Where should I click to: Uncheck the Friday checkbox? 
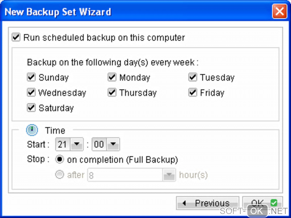[x=193, y=93]
